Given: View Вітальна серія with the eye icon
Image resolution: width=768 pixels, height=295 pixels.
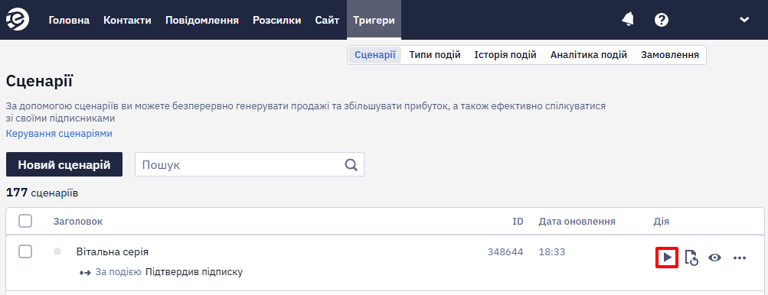Looking at the screenshot, I should click(x=715, y=258).
